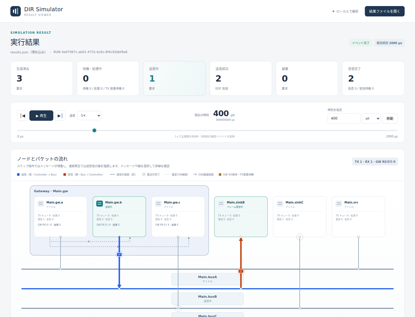Select the Main.busA bus label

207,279
